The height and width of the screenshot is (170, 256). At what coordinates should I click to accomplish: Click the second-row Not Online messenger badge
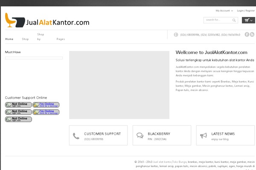18,112
